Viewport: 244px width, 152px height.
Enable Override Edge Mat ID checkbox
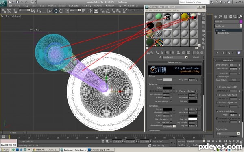(217, 103)
